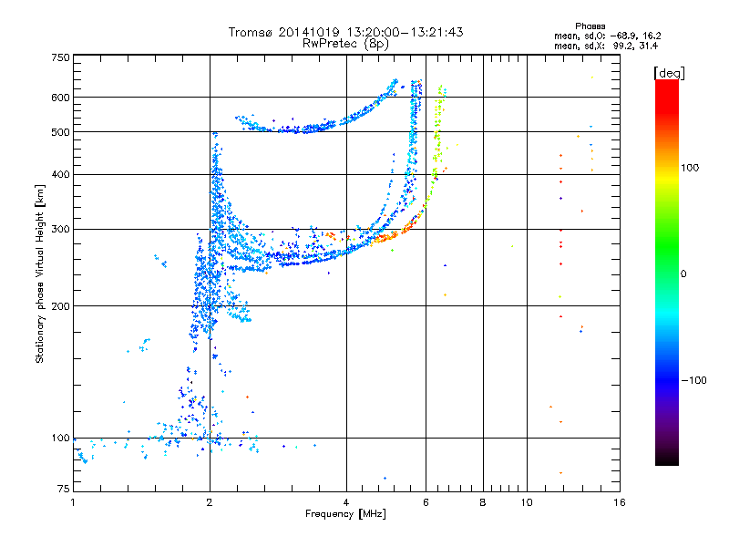Click the '[deg]' colorbar unit label

(669, 73)
